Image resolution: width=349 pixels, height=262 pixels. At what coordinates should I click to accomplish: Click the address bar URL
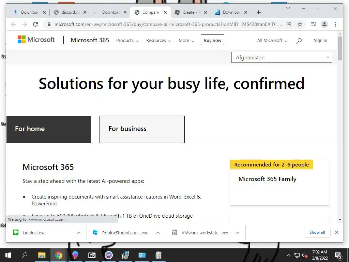point(168,24)
